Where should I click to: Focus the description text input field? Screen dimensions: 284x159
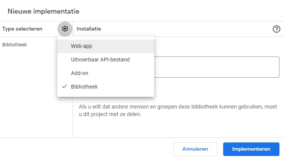click(216, 67)
